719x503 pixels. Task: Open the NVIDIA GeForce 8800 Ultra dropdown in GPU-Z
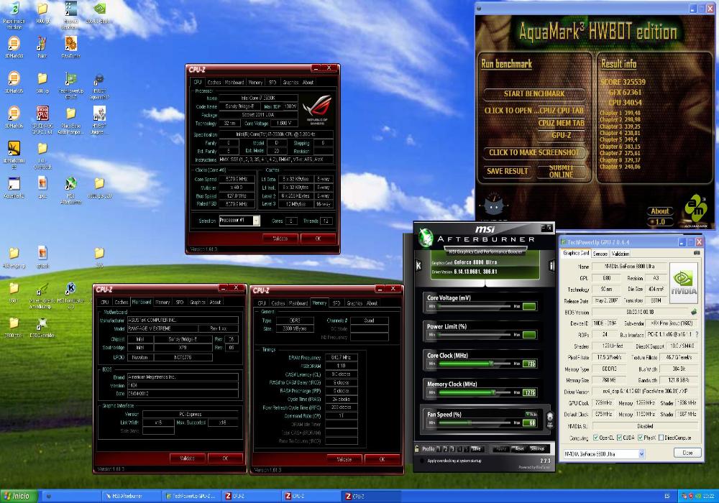point(641,453)
